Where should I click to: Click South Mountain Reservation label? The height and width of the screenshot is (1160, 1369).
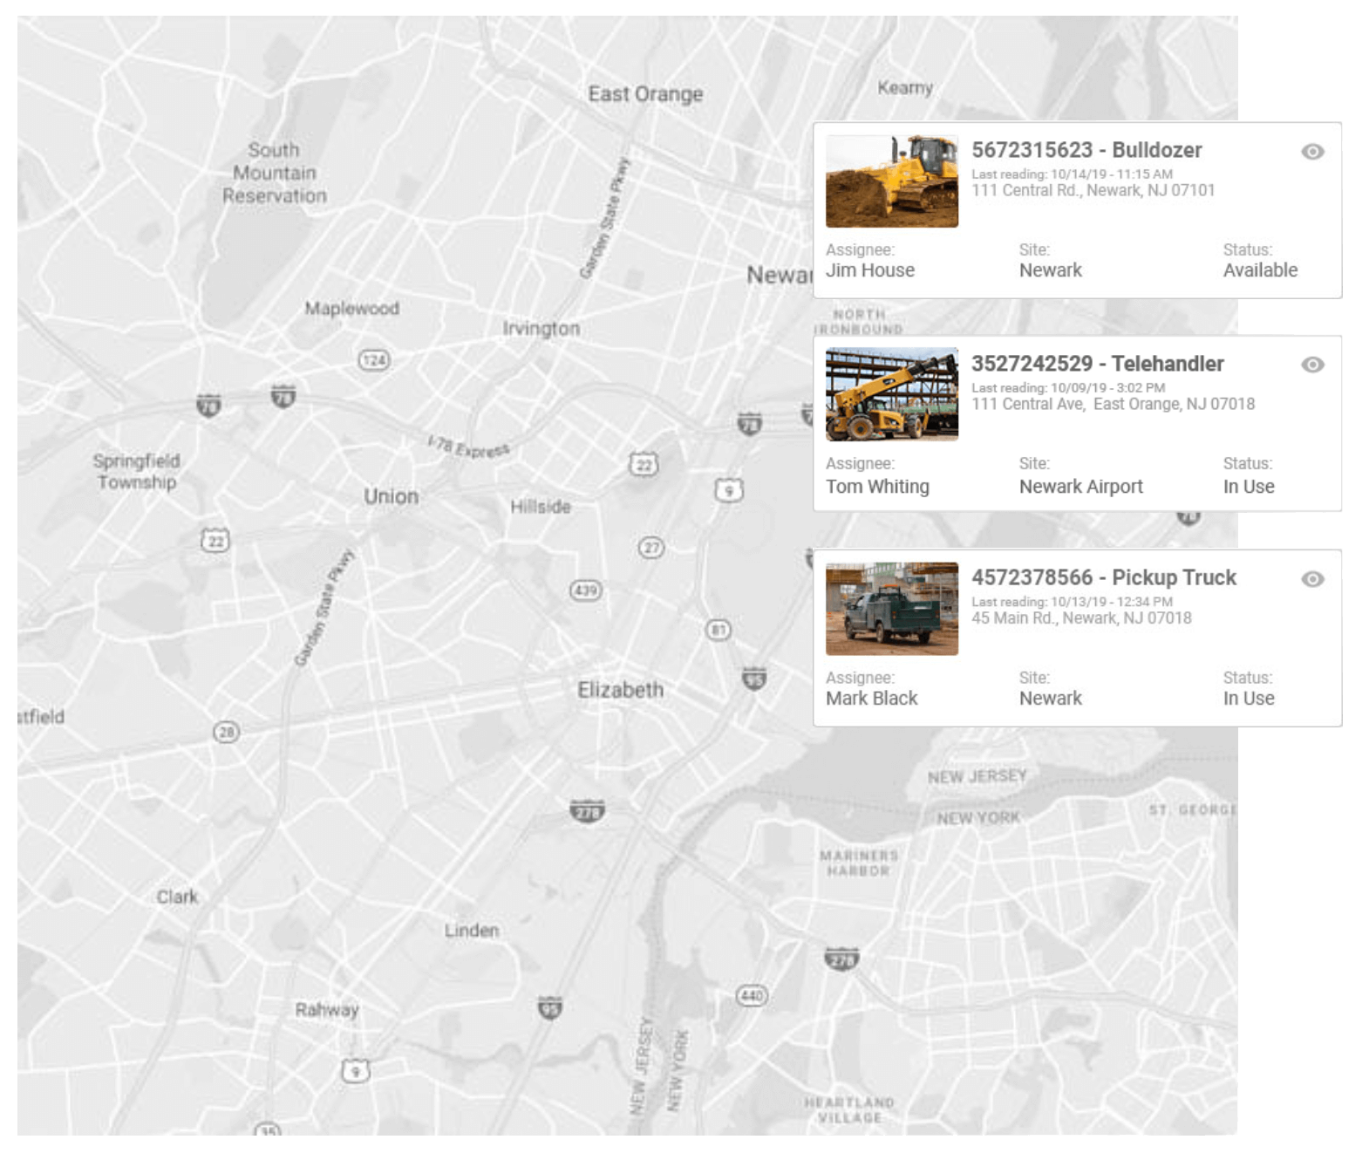274,173
